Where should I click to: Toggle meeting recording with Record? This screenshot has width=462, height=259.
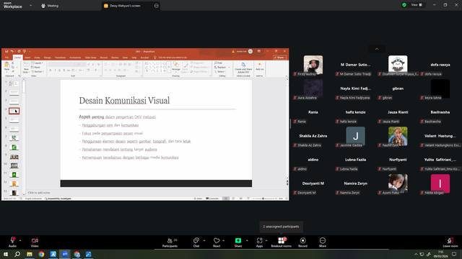click(x=302, y=242)
